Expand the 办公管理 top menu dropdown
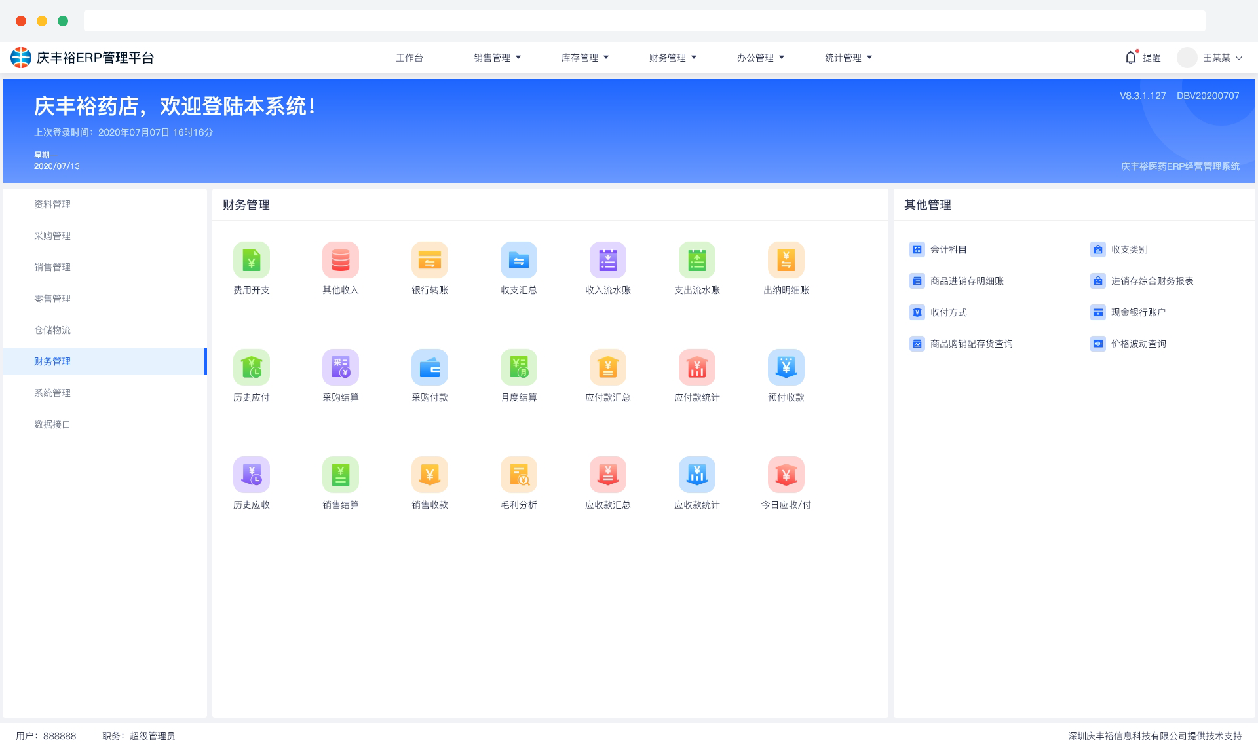 click(761, 58)
